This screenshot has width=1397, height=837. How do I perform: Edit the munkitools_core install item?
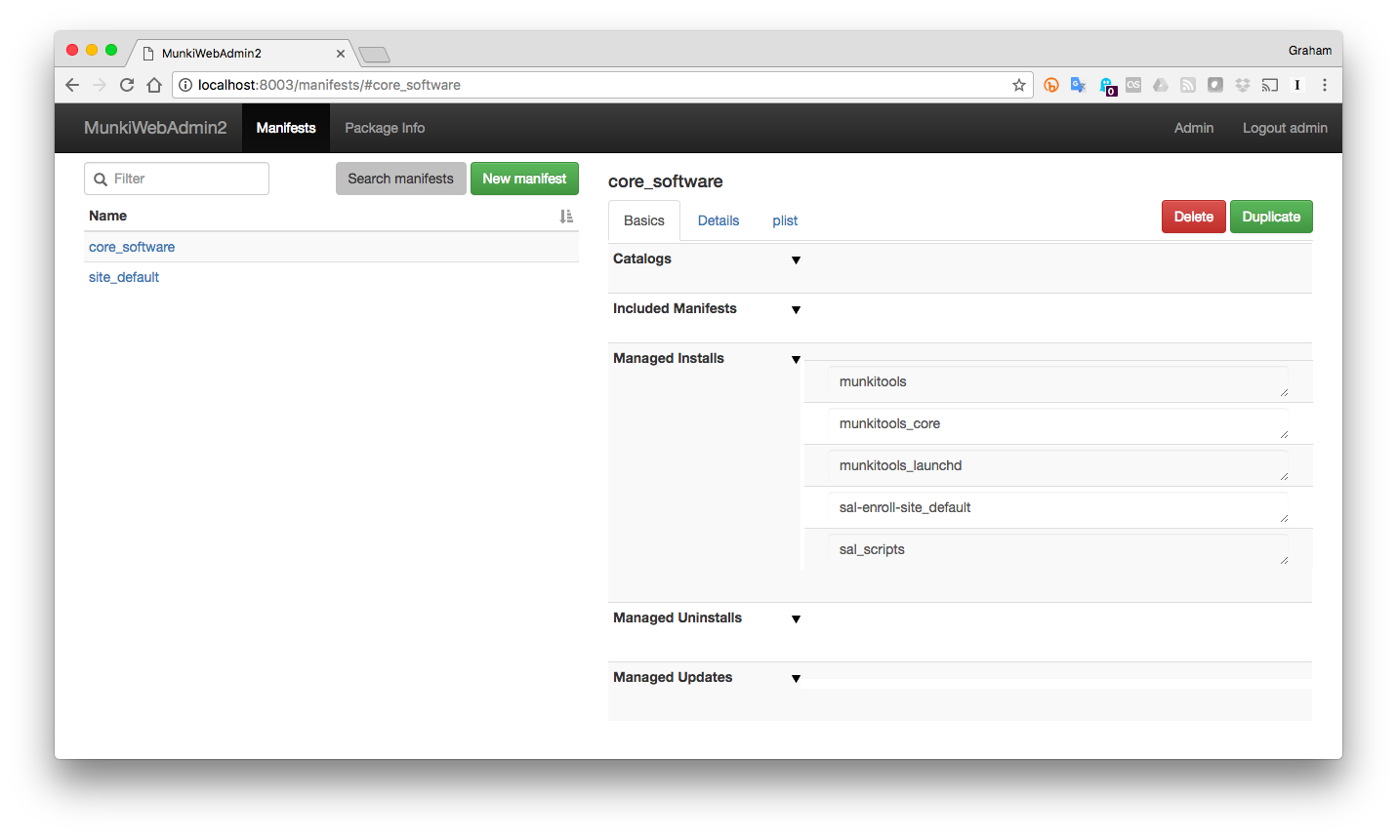tap(1058, 423)
